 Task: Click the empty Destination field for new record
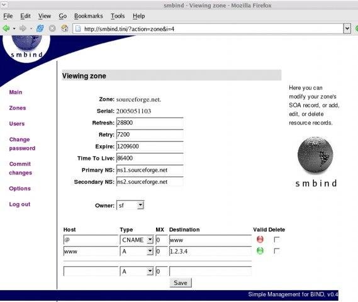tap(210, 271)
